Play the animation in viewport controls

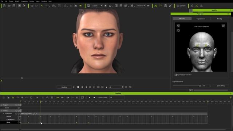point(74,87)
